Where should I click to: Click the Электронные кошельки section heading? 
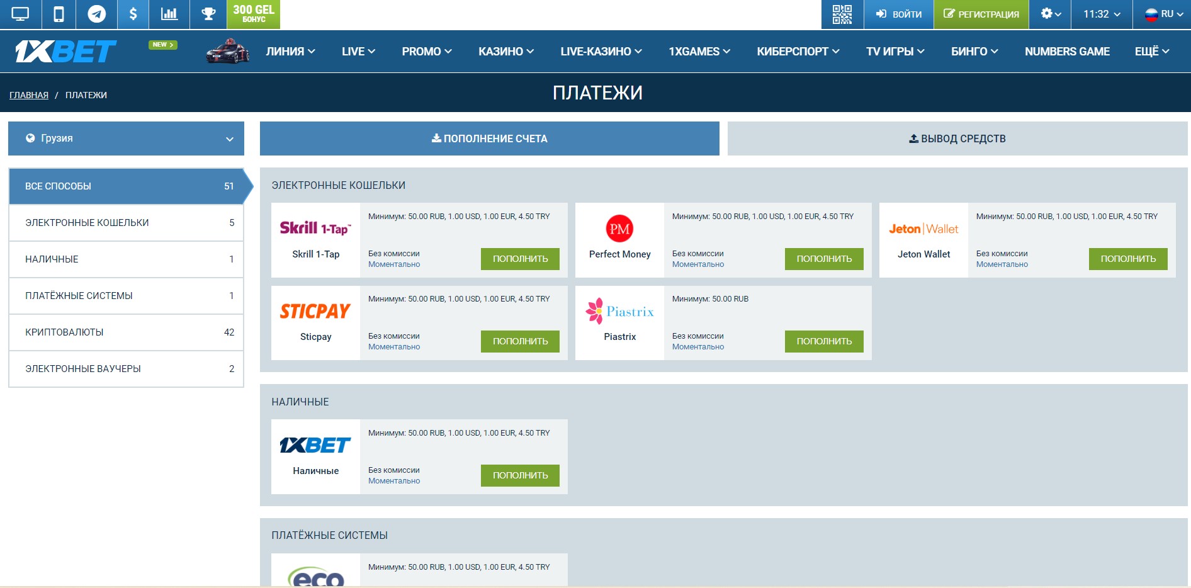coord(339,186)
